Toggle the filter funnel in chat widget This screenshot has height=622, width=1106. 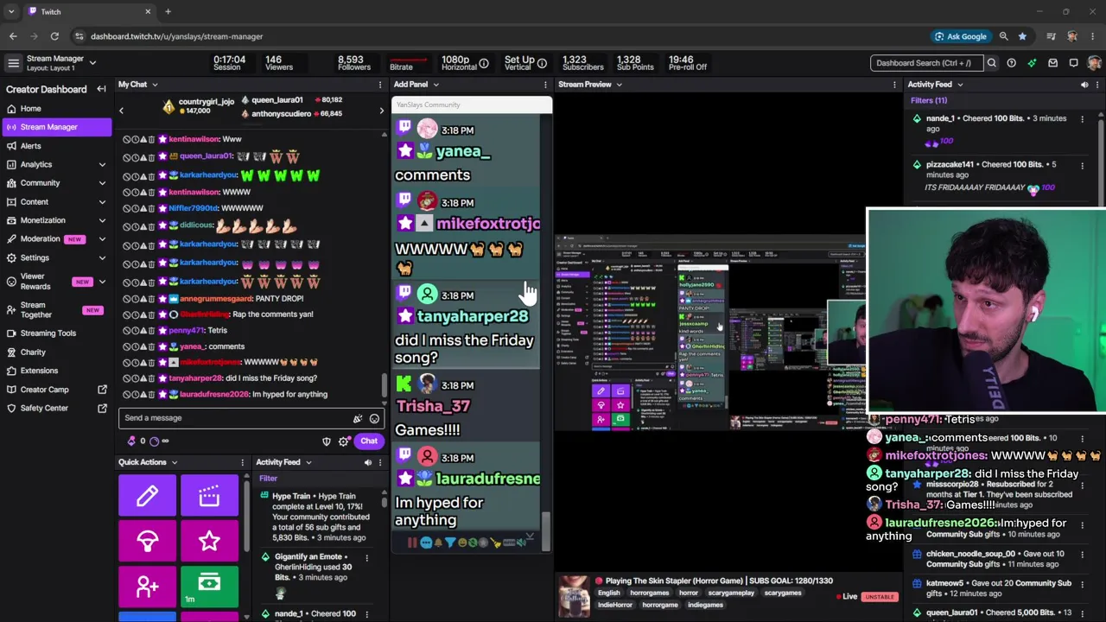pyautogui.click(x=450, y=543)
